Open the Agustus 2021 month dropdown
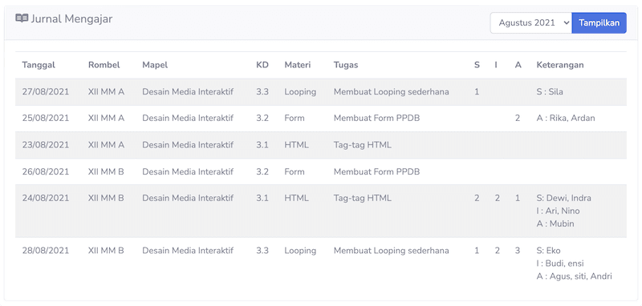642x306 pixels. (x=531, y=23)
